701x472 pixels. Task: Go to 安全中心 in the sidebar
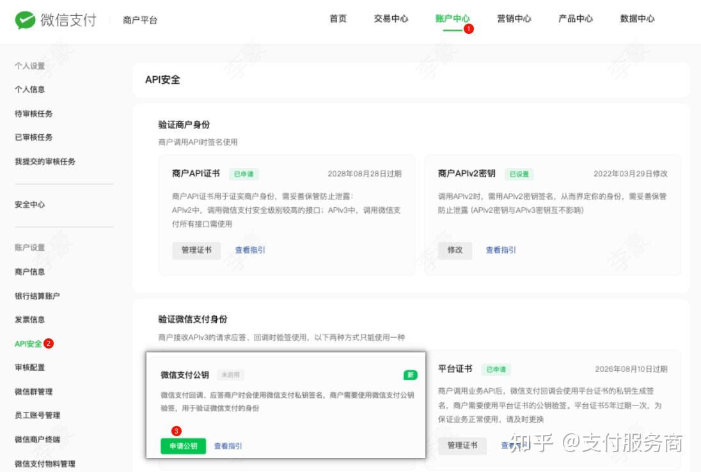tap(29, 205)
